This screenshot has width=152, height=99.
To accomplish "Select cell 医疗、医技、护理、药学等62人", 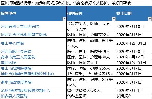I will (91, 82).
